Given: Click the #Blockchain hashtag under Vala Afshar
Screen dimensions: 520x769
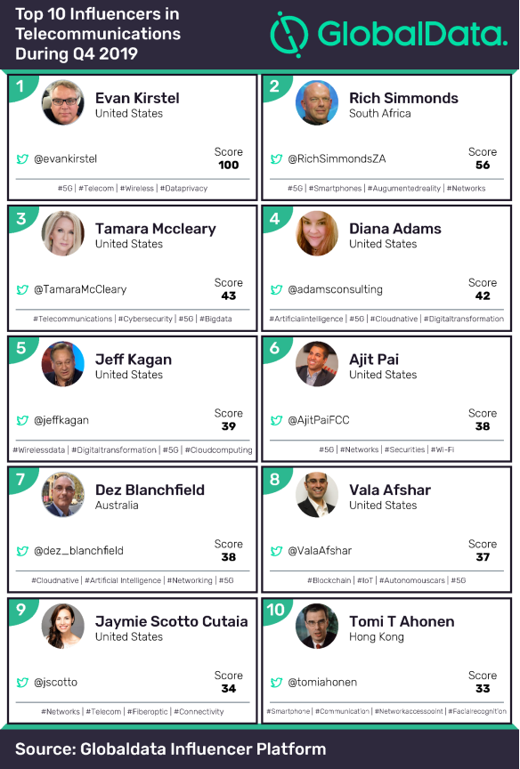Looking at the screenshot, I should 329,580.
